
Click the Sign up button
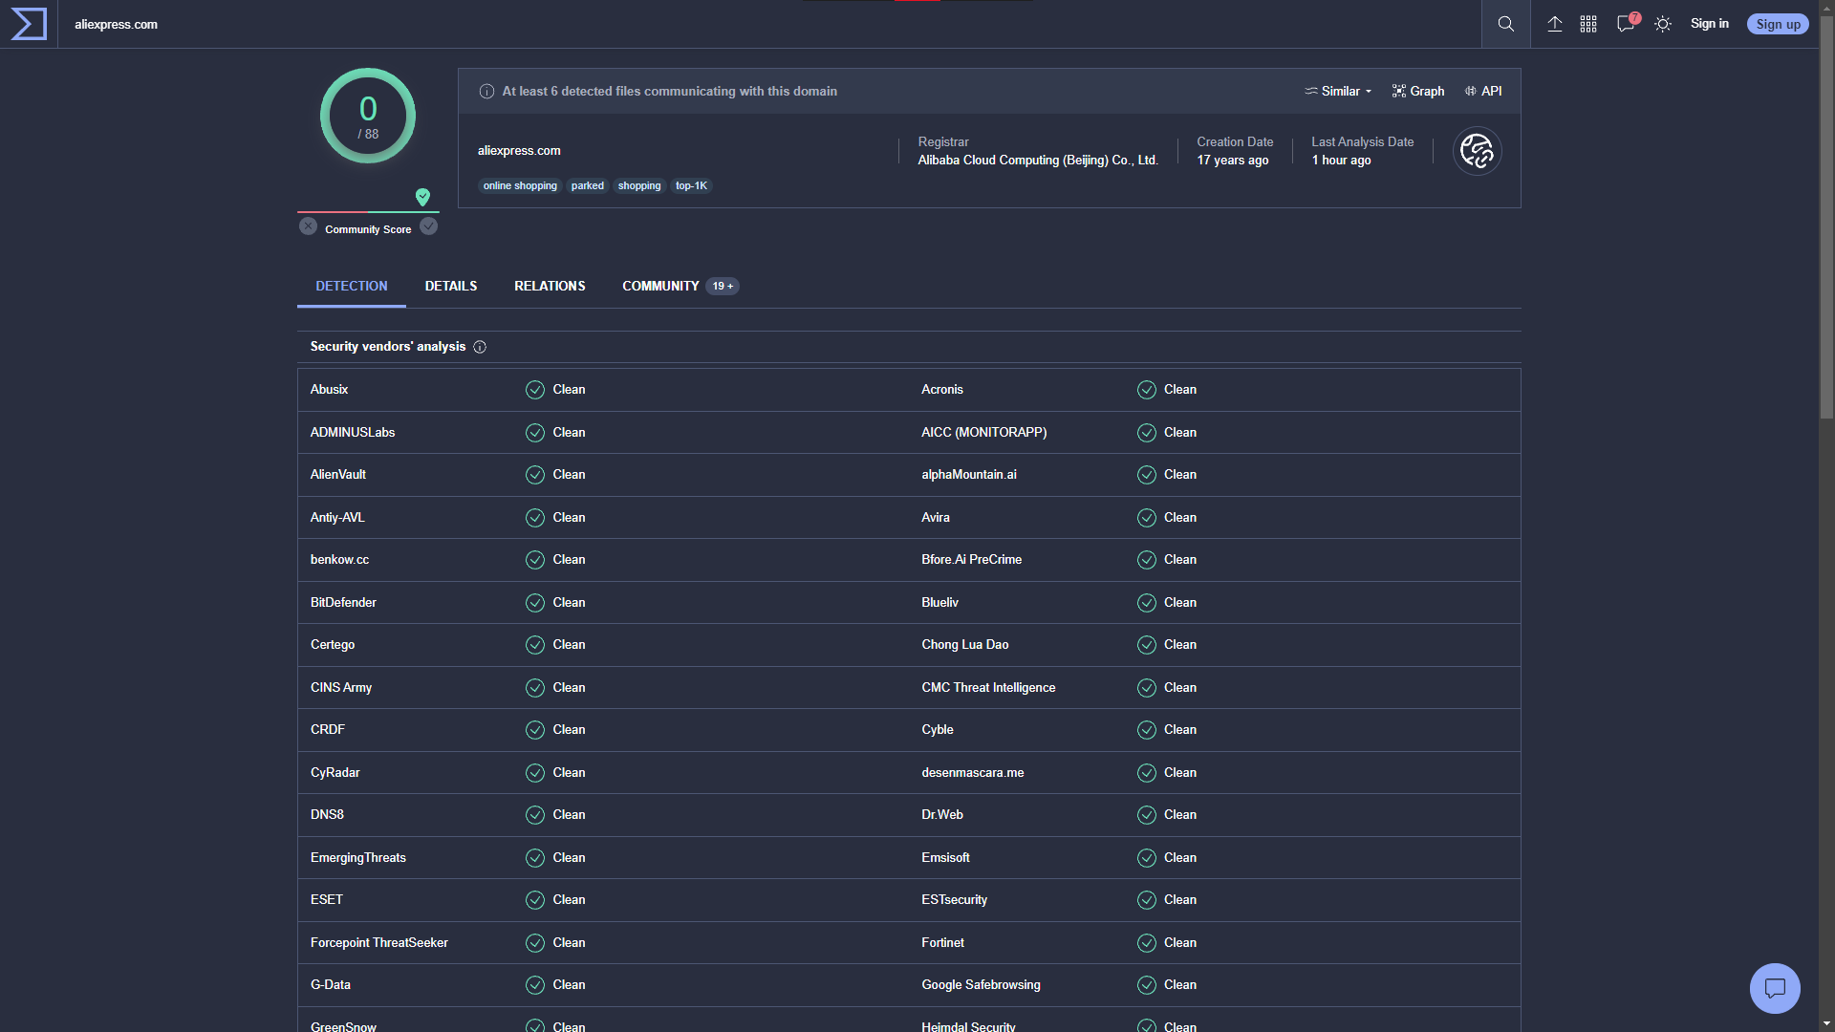(1778, 24)
